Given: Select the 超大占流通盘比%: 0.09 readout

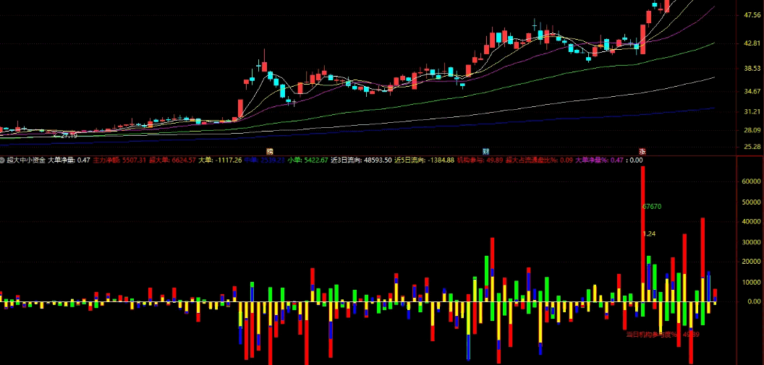Looking at the screenshot, I should point(540,160).
